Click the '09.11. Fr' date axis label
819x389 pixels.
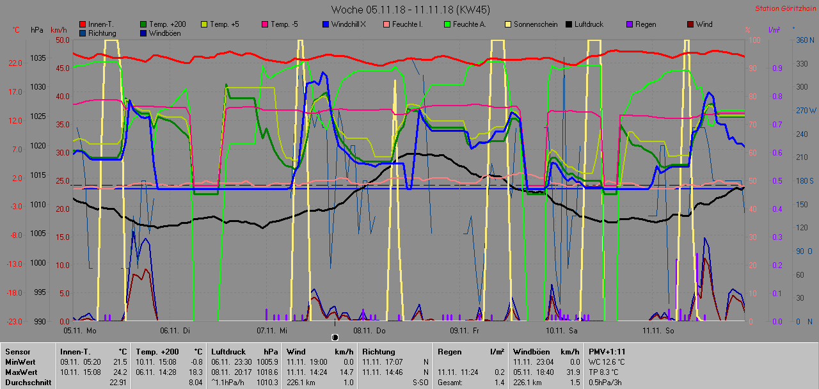click(465, 330)
